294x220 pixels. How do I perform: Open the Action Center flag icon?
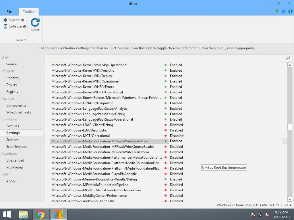pos(253,215)
